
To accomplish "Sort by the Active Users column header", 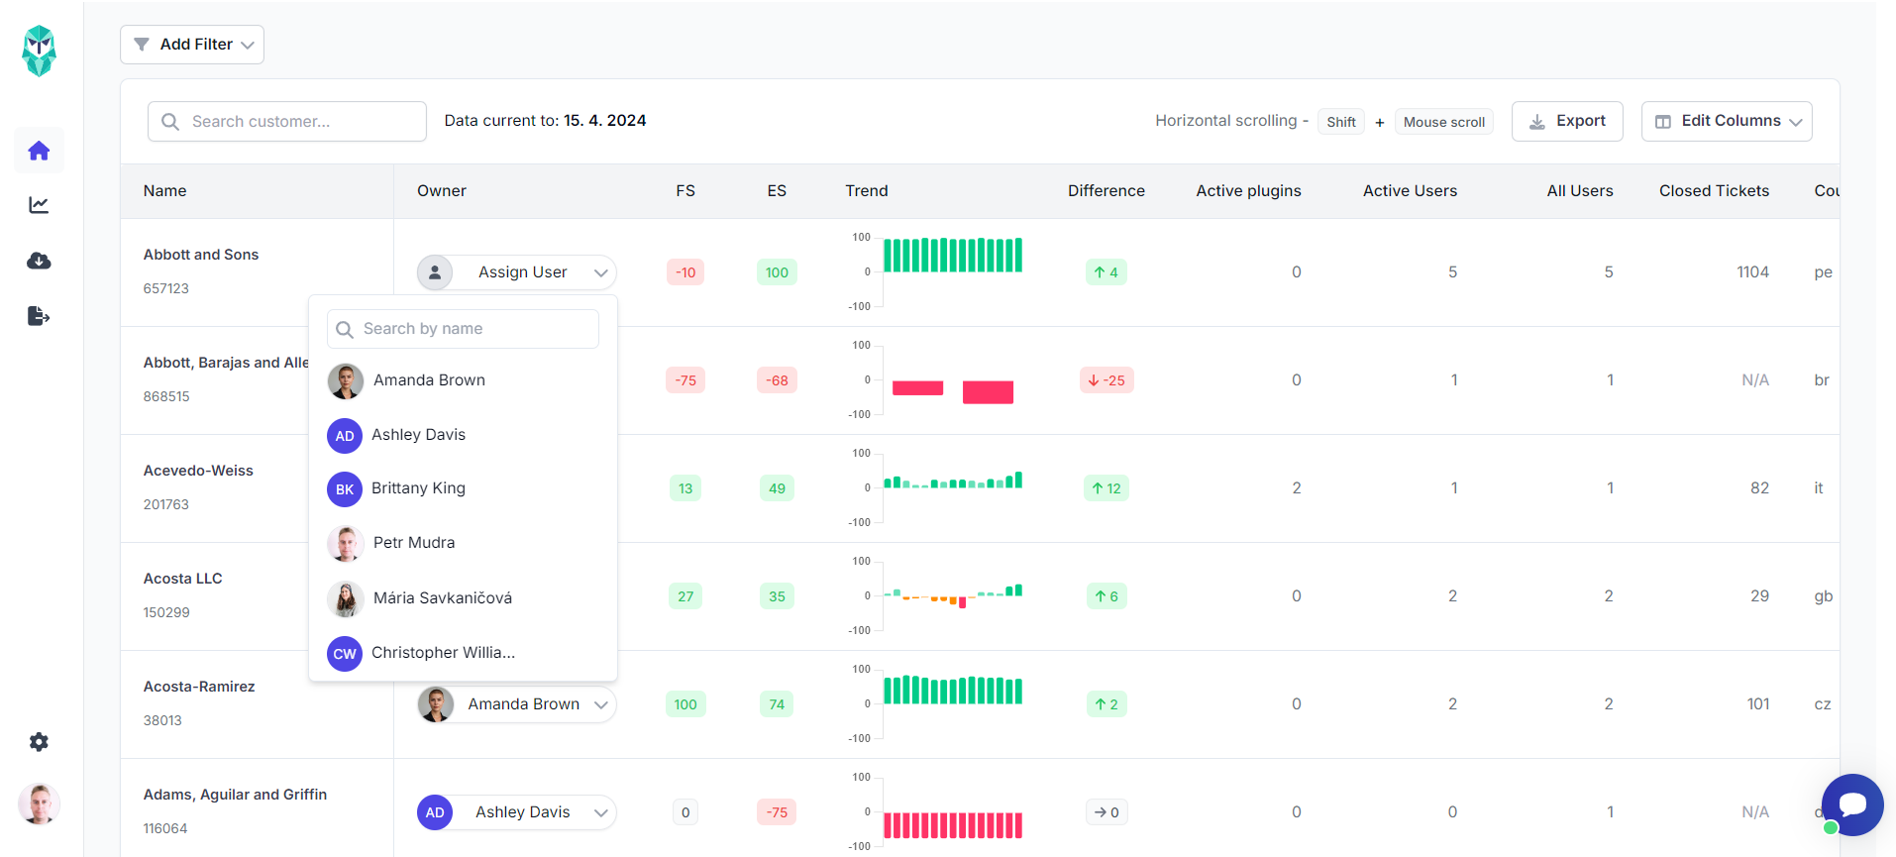I will pos(1410,191).
